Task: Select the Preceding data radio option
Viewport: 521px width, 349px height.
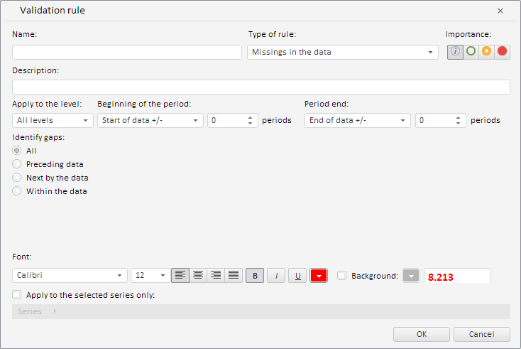Action: [x=17, y=164]
